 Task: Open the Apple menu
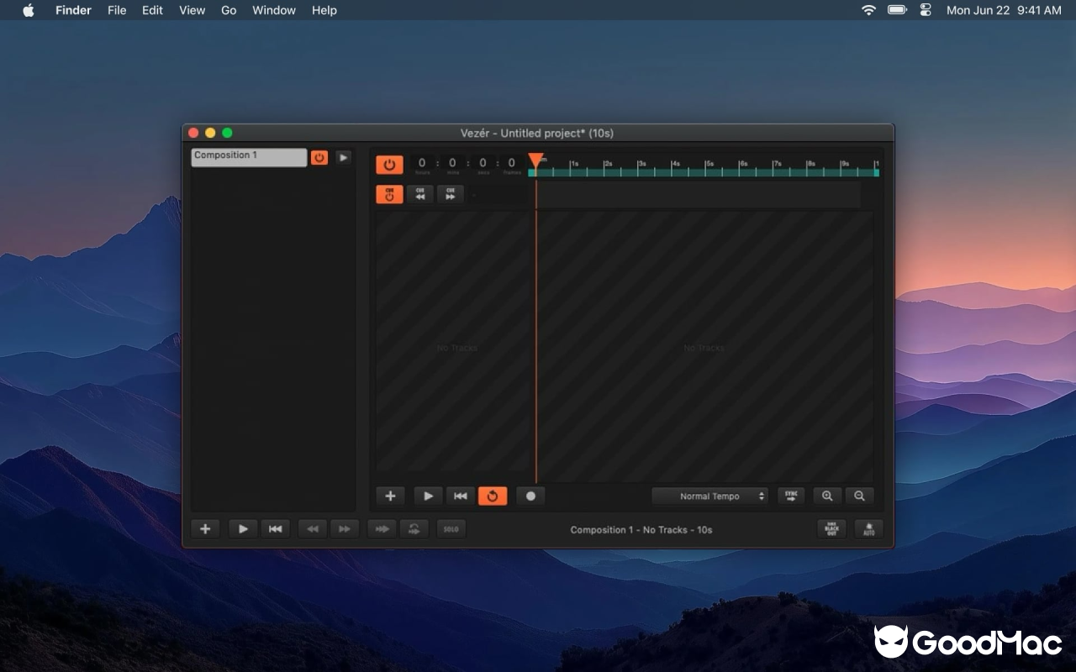coord(29,10)
